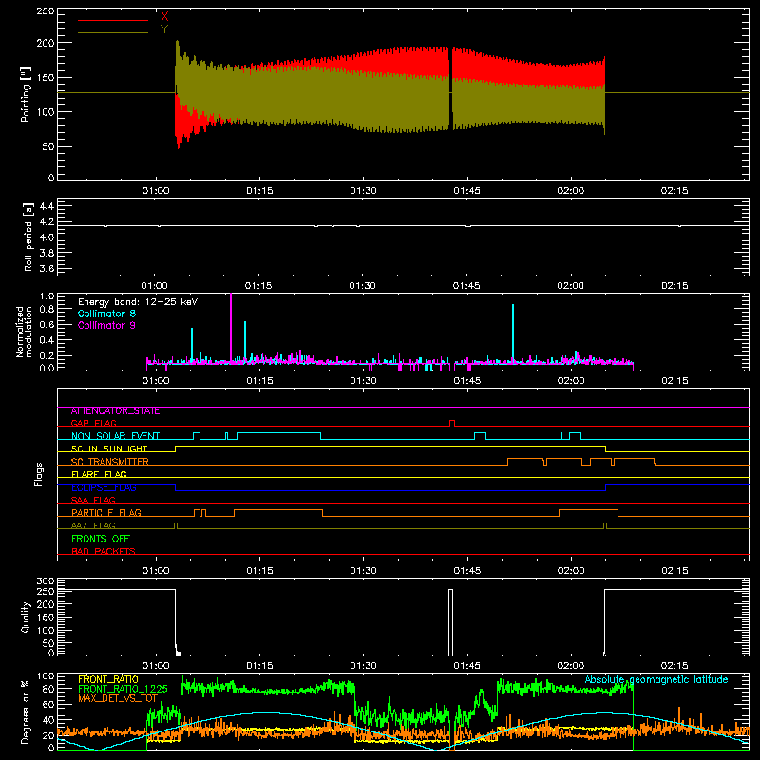Screen dimensions: 760x760
Task: Click the narrow Quality spike near 01:43
Action: 450,622
